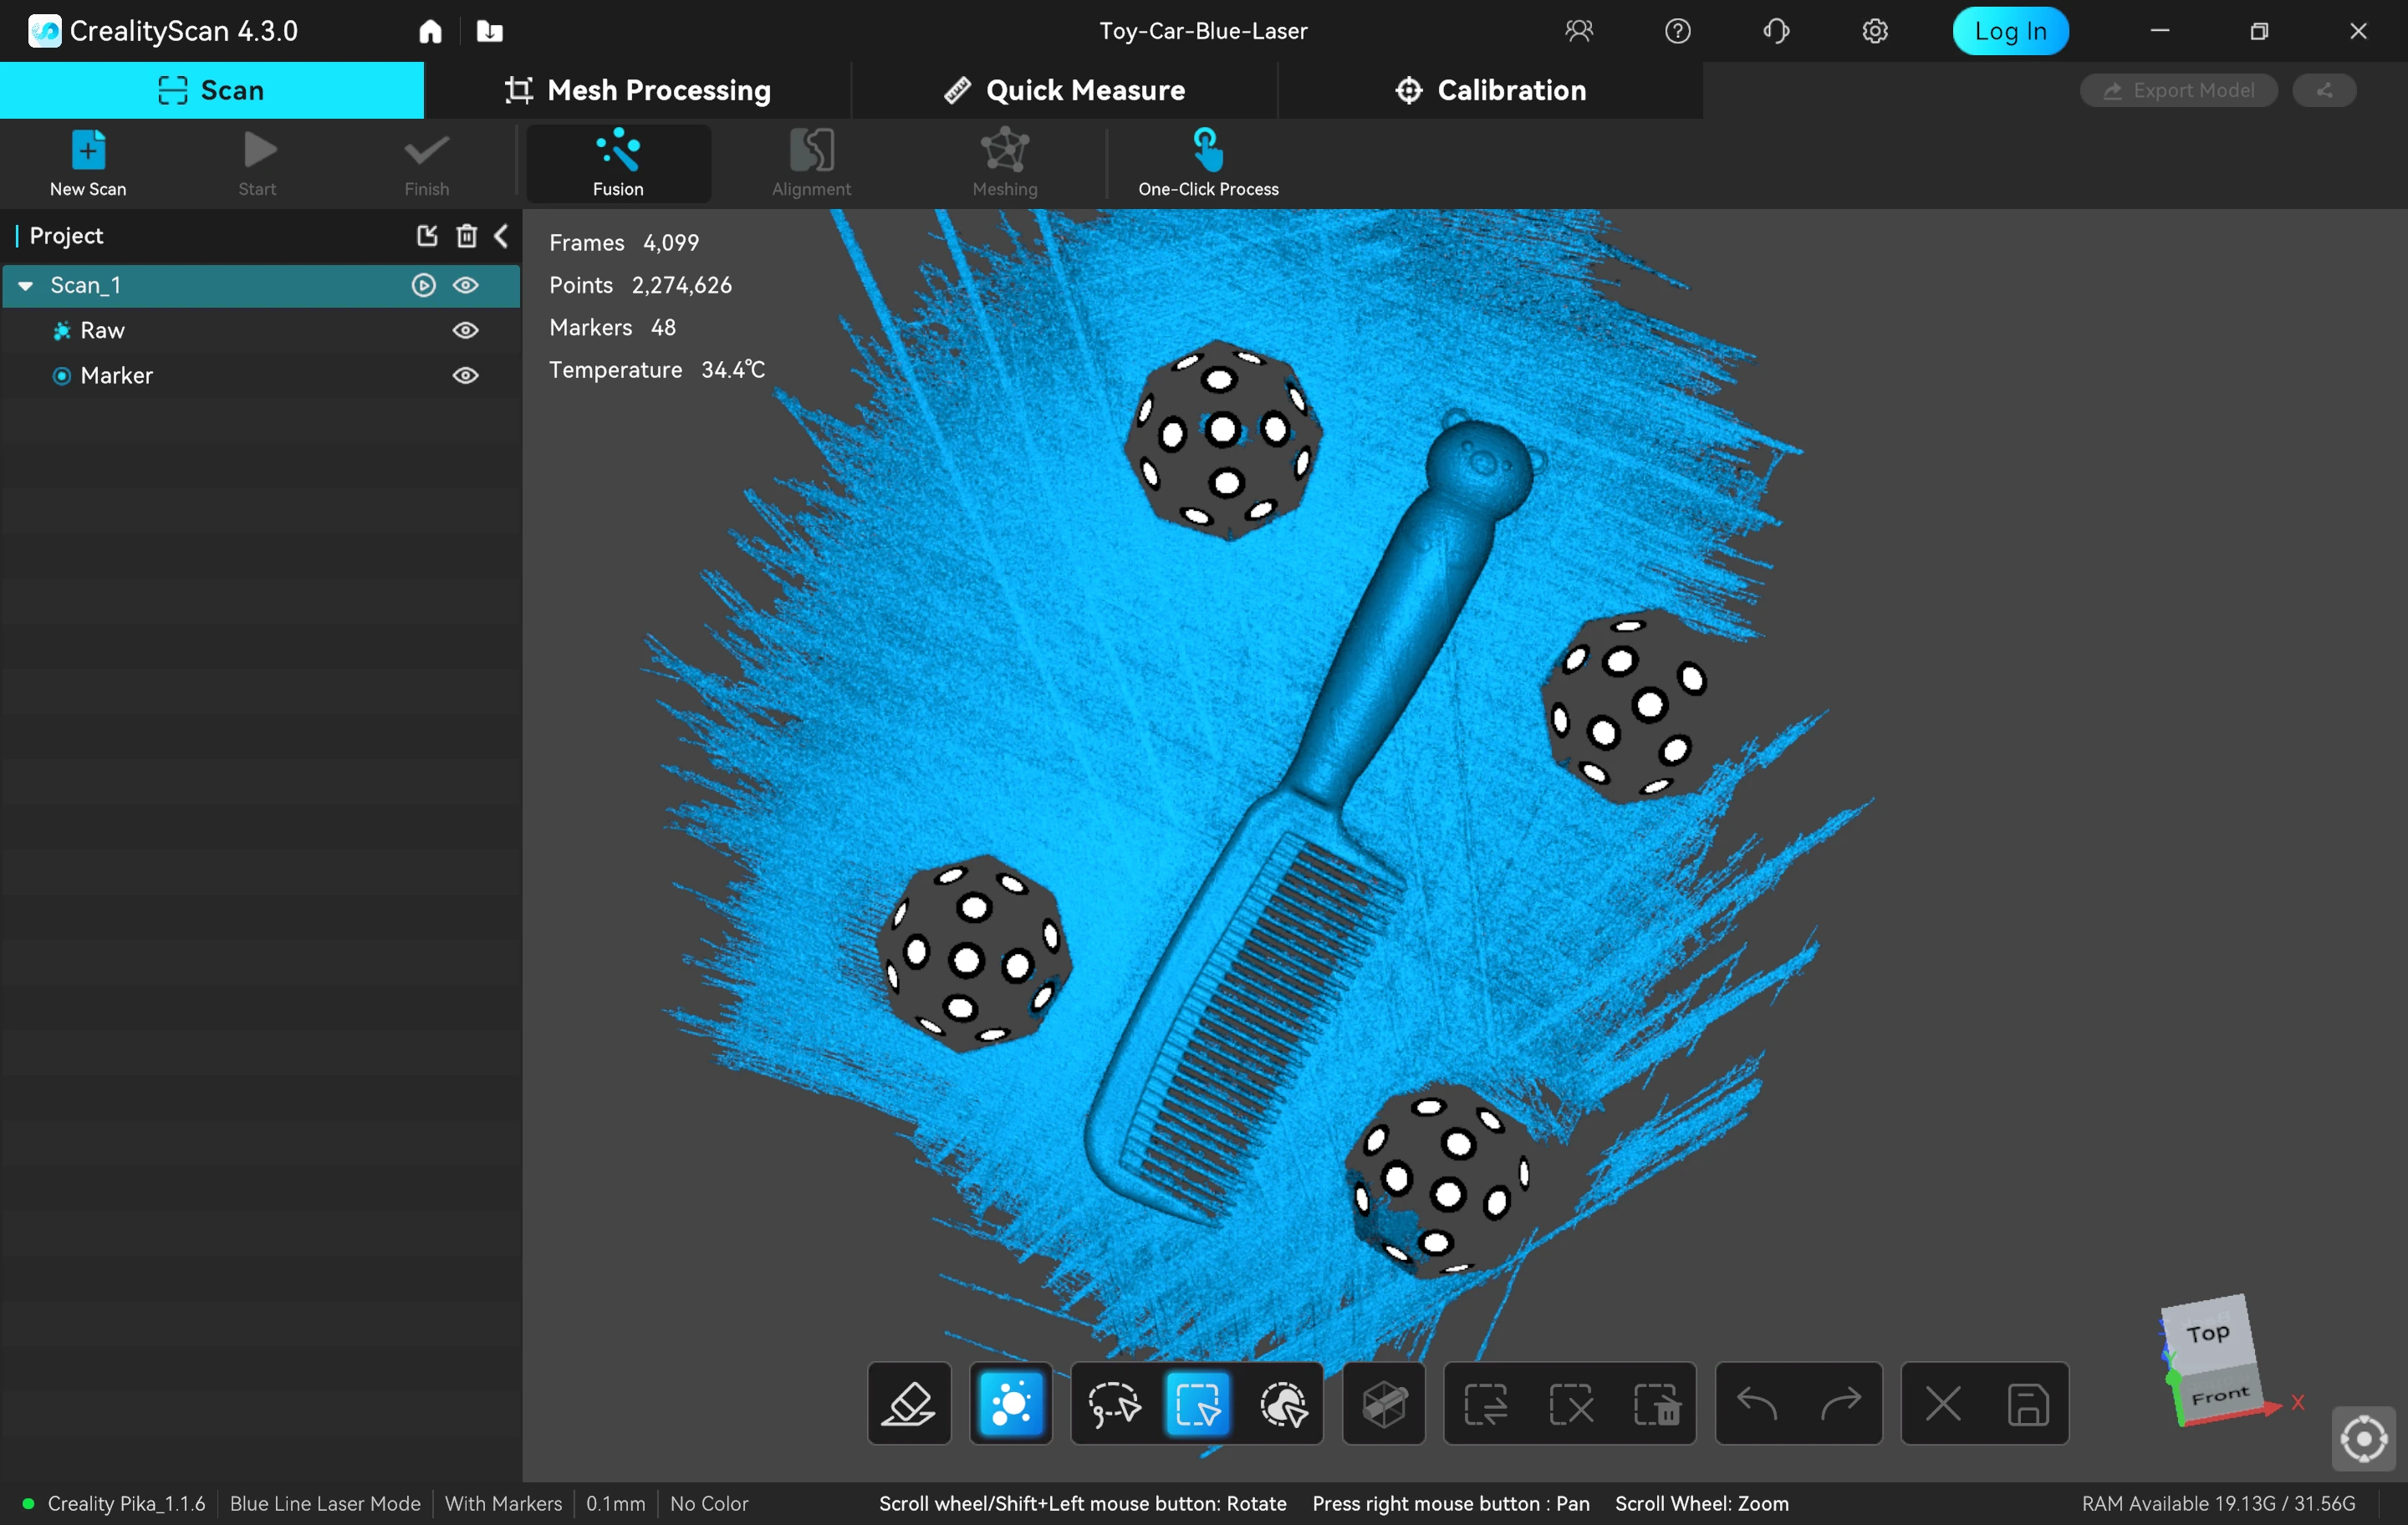Click the play icon on Scan_1 row

click(424, 286)
